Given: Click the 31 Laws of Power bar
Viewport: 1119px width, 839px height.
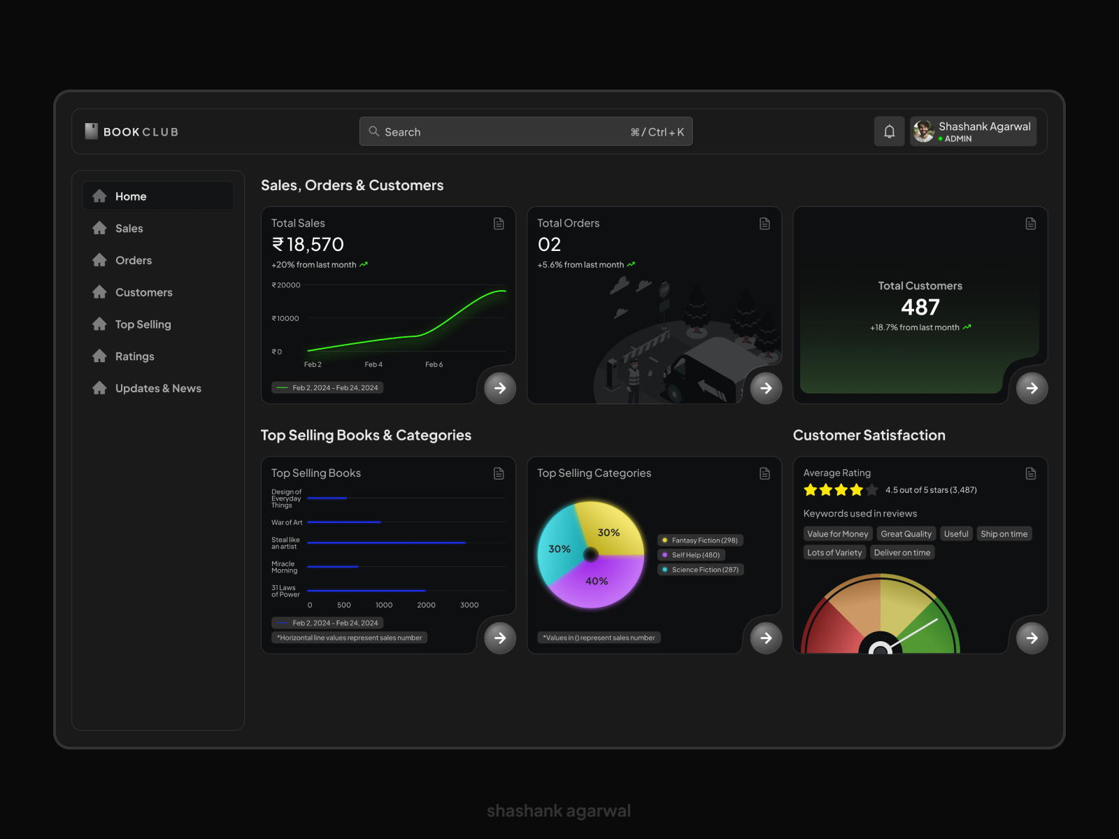Looking at the screenshot, I should tap(366, 591).
